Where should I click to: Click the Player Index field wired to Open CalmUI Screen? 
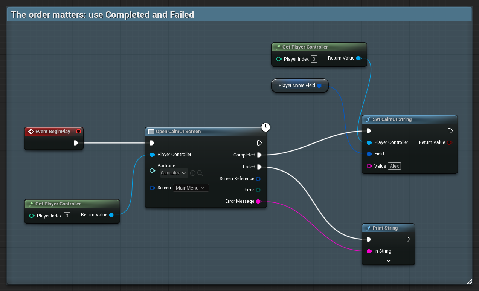[x=67, y=216]
